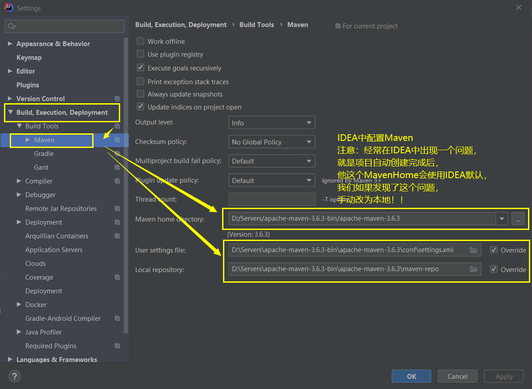Collapse Build, Execution, Deployment arrow
This screenshot has height=389, width=532.
[x=10, y=112]
